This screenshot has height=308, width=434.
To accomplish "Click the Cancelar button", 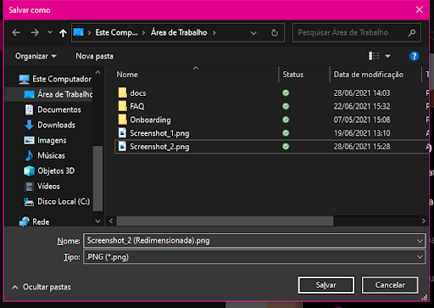I will pyautogui.click(x=390, y=285).
